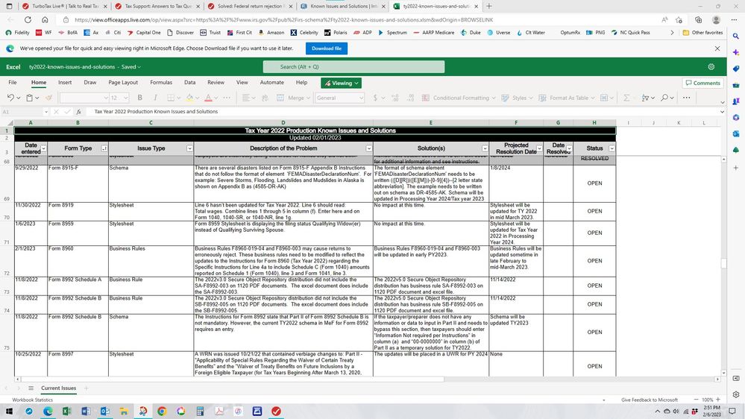
Task: Open the Comments pane button
Action: [702, 84]
